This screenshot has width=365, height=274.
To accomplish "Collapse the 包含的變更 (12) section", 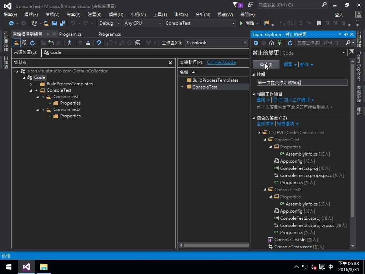I will click(x=253, y=118).
